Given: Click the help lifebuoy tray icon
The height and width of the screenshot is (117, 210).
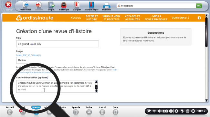Looking at the screenshot, I should coord(193,111).
